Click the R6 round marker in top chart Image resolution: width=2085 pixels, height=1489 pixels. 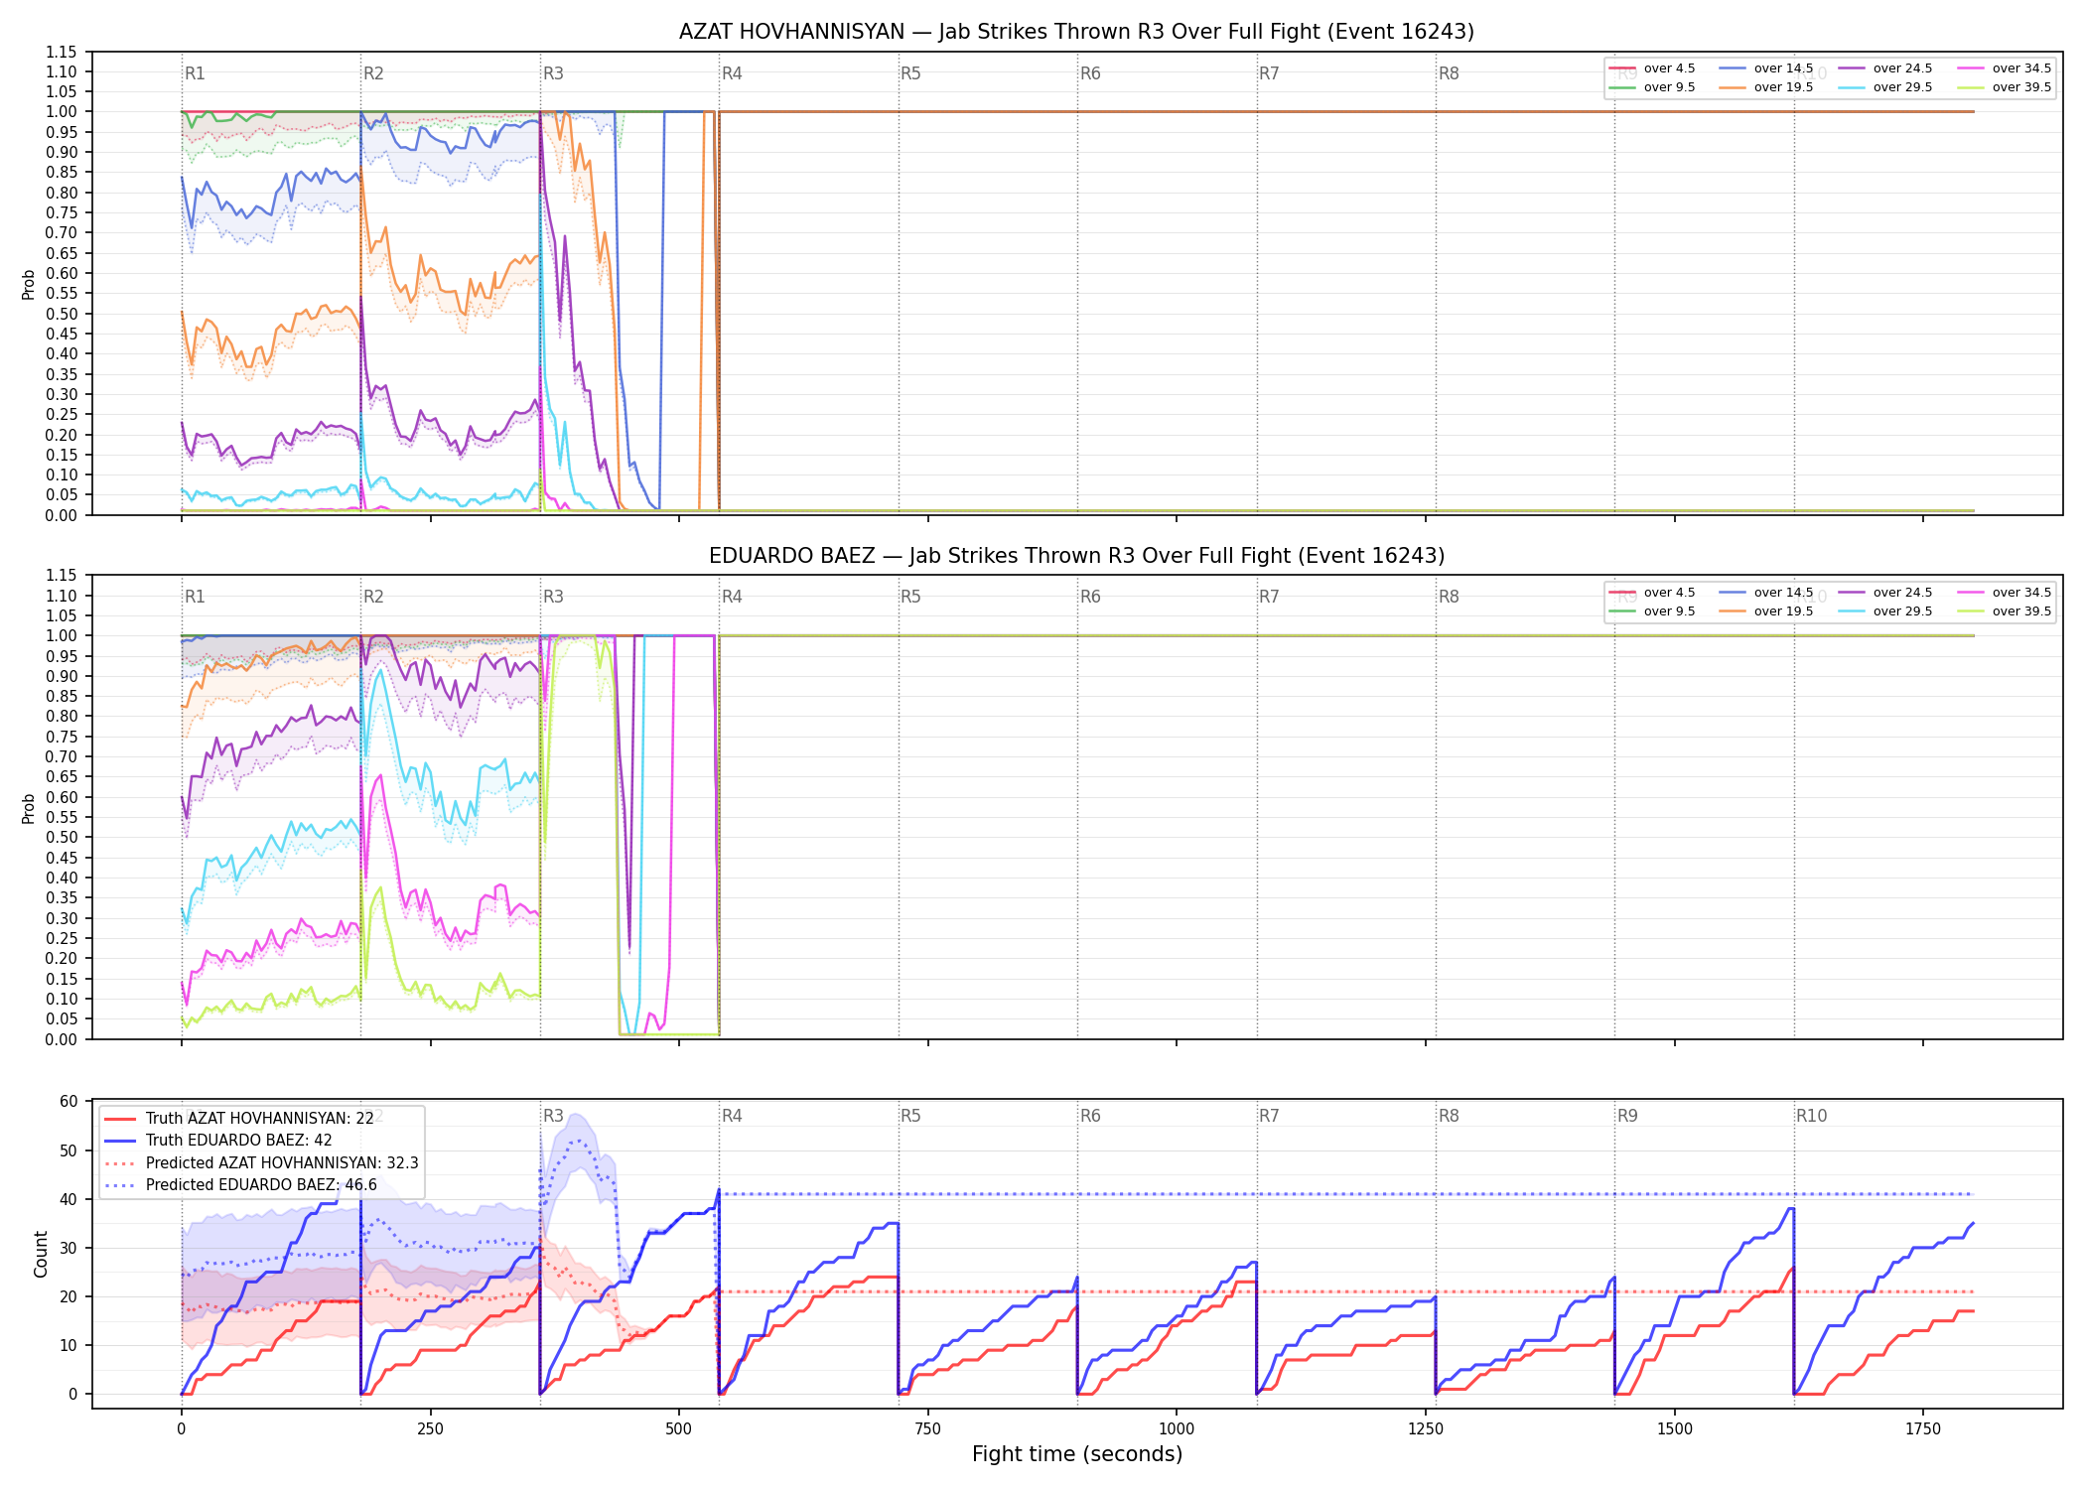tap(1090, 73)
